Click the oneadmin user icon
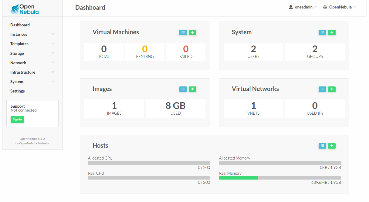Screen dimensions: 369x202 [291, 7]
